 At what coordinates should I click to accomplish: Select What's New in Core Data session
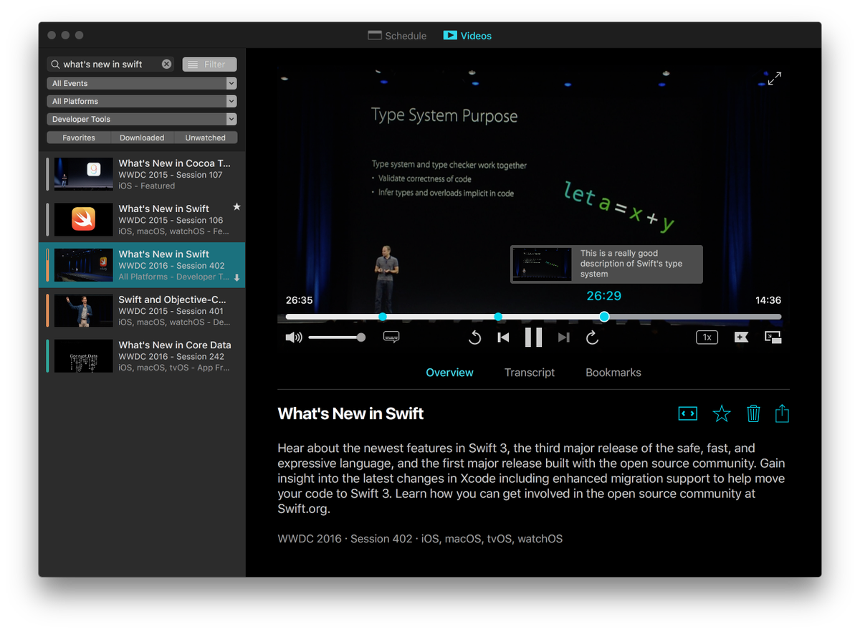142,356
